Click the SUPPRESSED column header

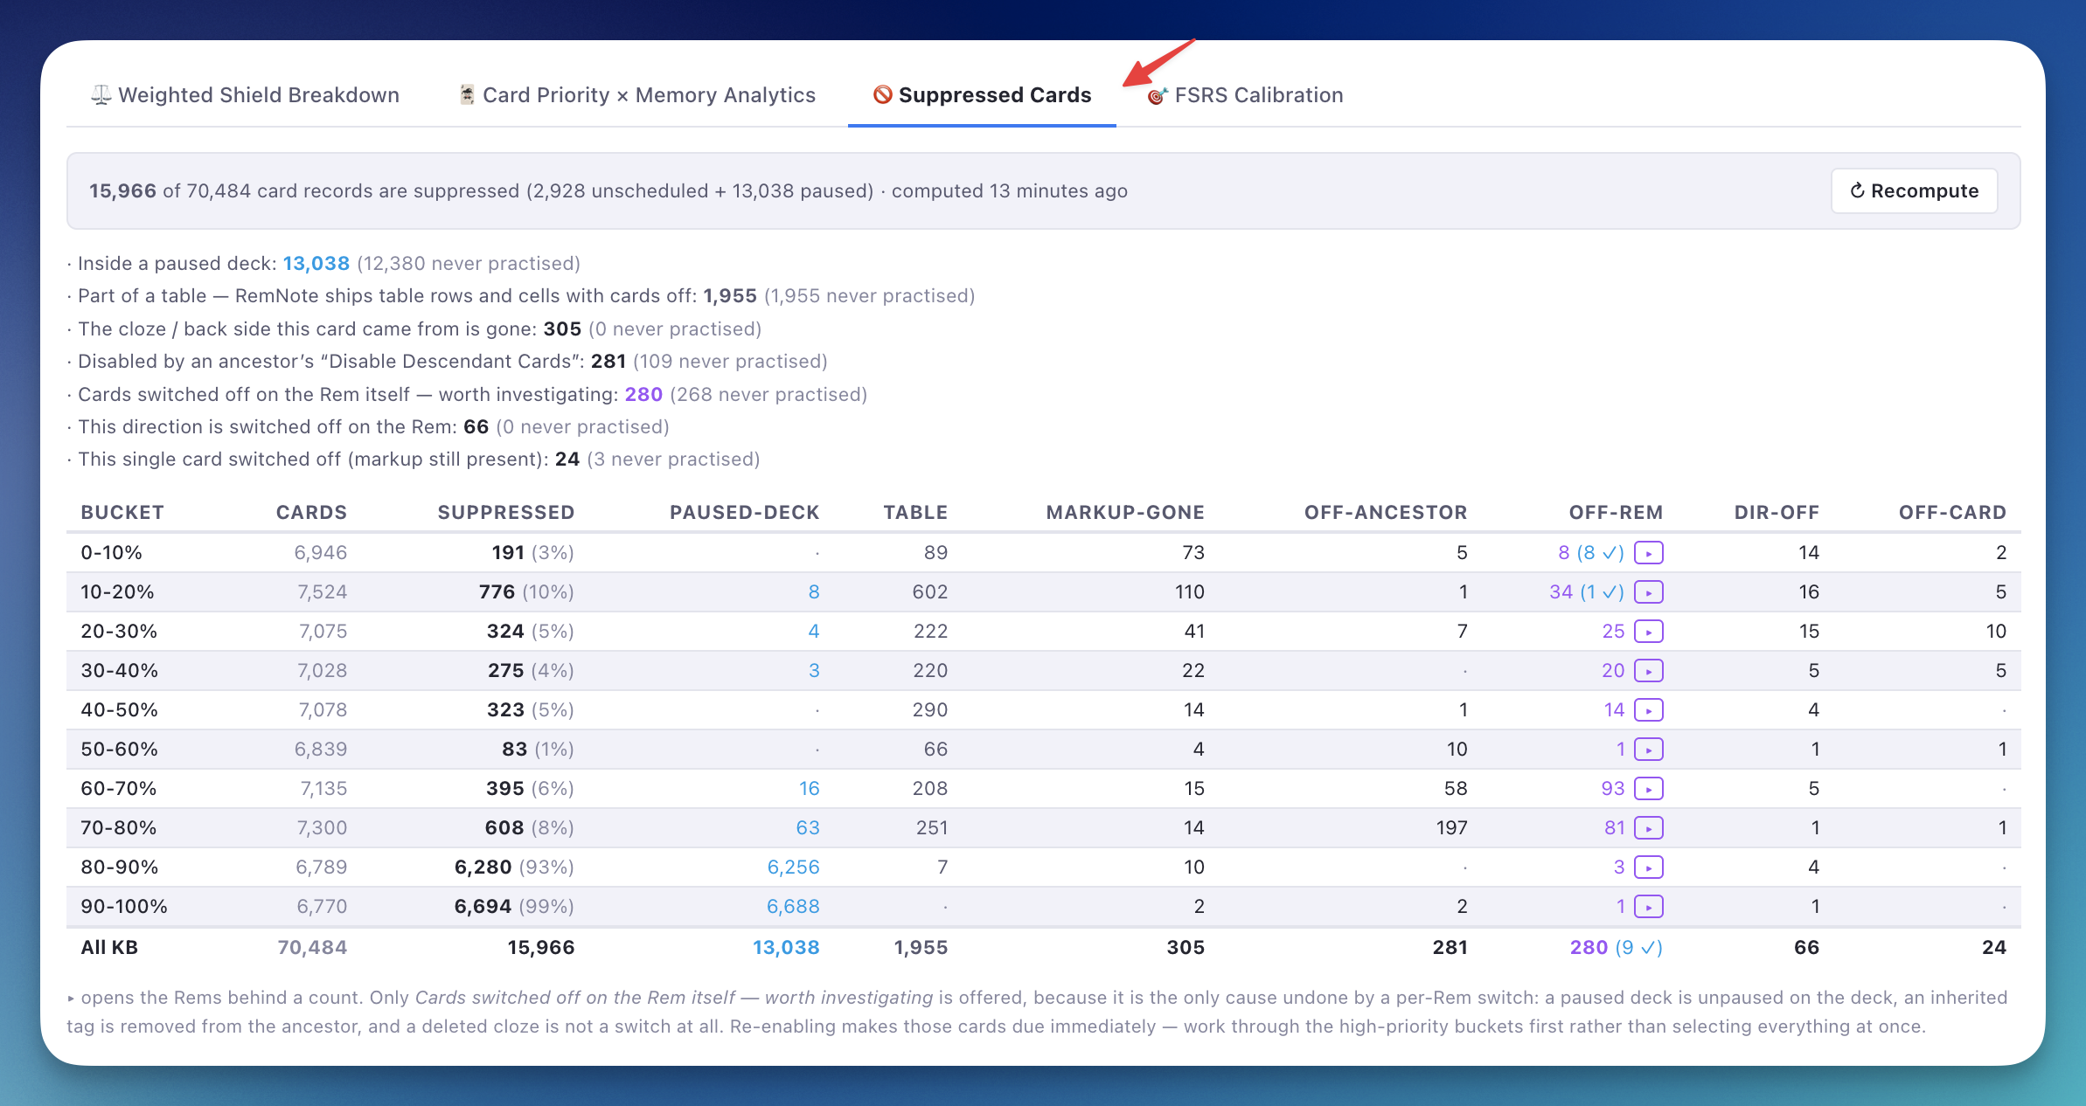click(x=506, y=513)
